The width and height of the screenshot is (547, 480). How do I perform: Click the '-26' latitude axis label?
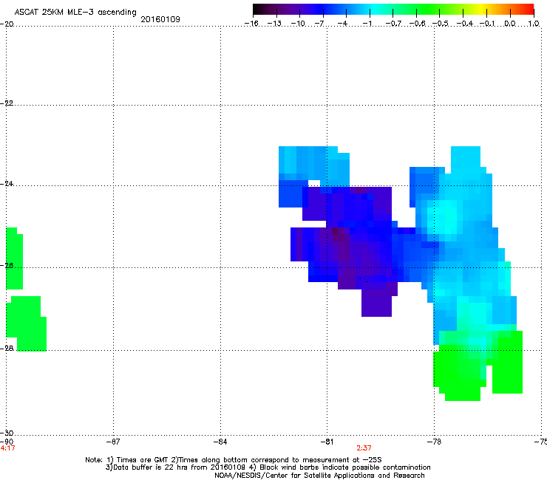click(7, 266)
